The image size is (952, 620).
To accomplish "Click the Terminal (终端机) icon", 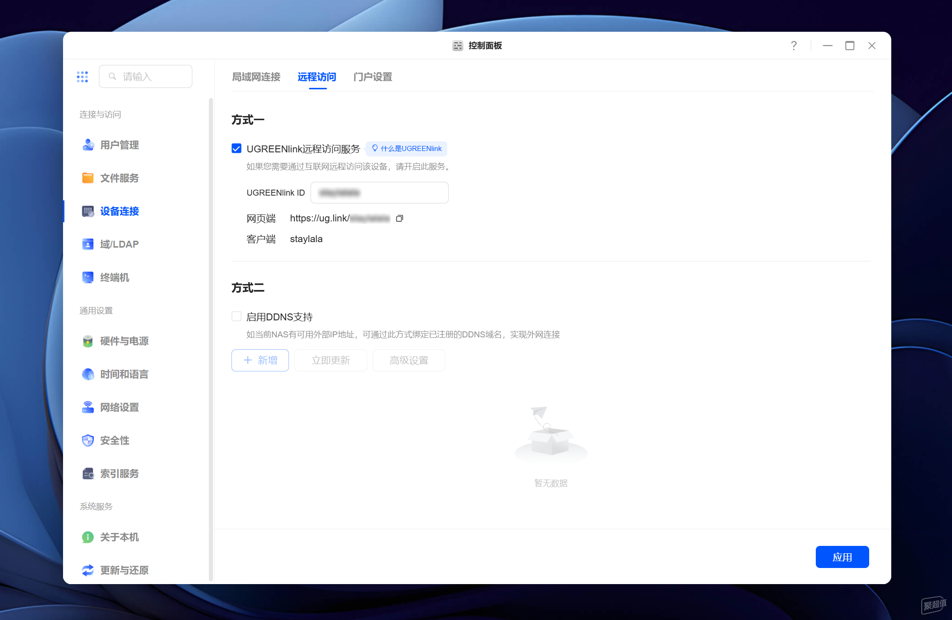I will [x=88, y=278].
